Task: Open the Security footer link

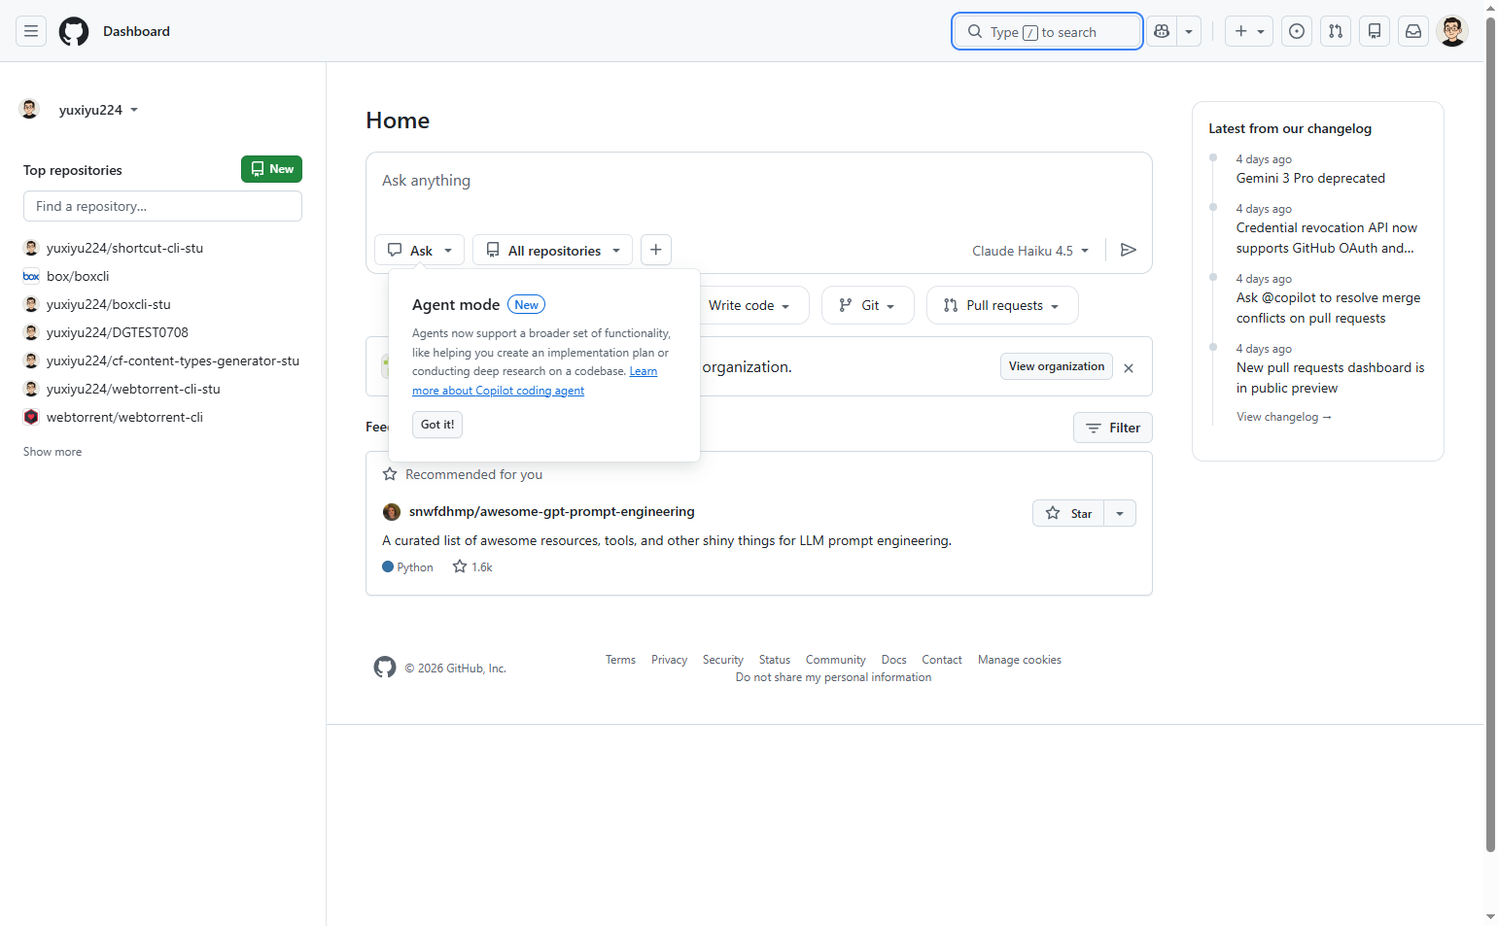Action: tap(723, 660)
